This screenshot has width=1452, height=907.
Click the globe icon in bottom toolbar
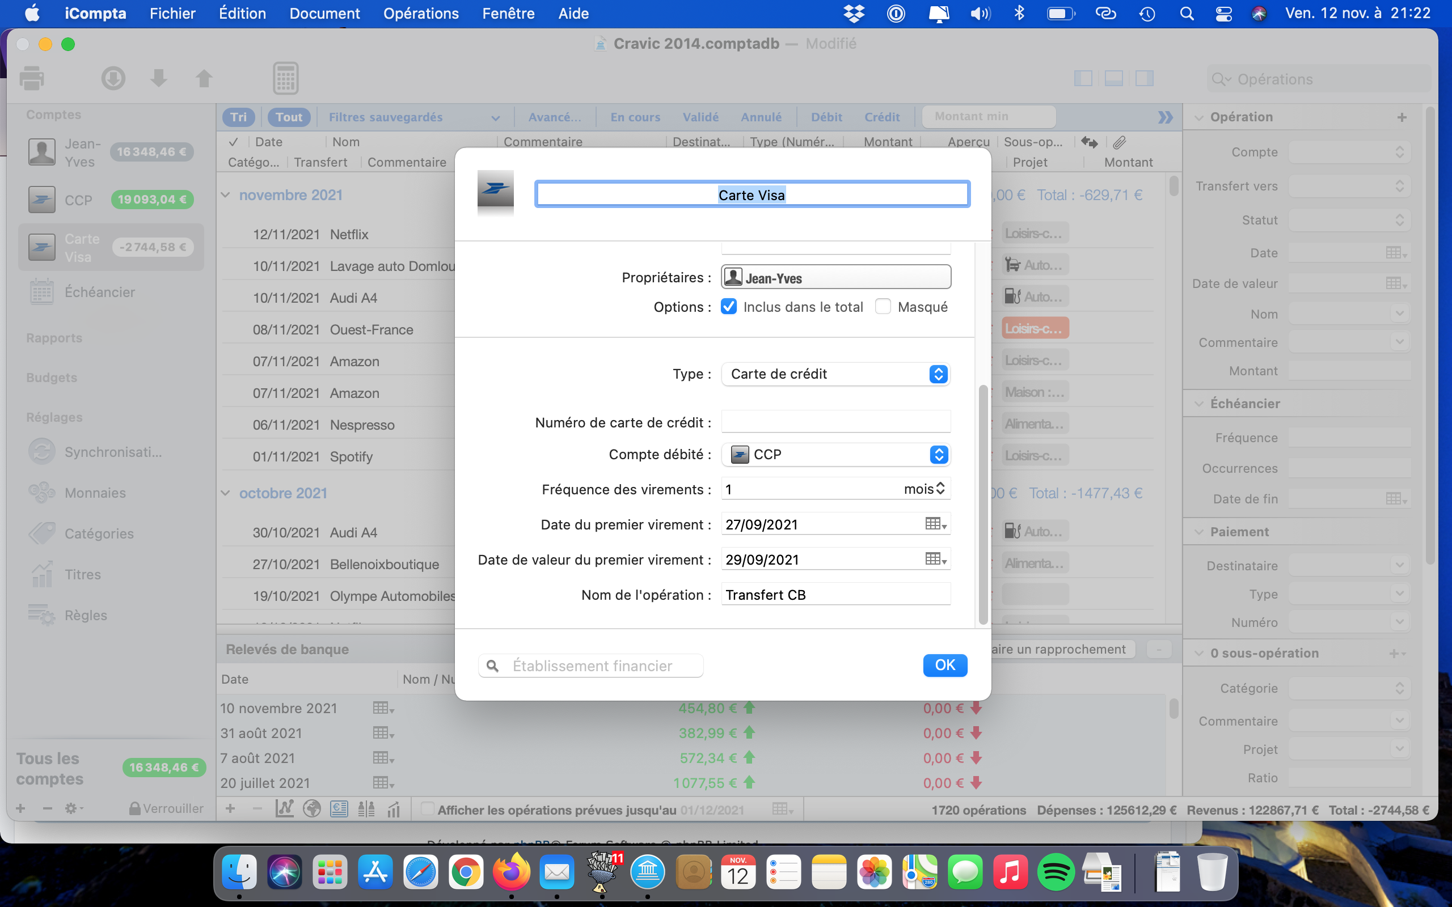coord(312,809)
